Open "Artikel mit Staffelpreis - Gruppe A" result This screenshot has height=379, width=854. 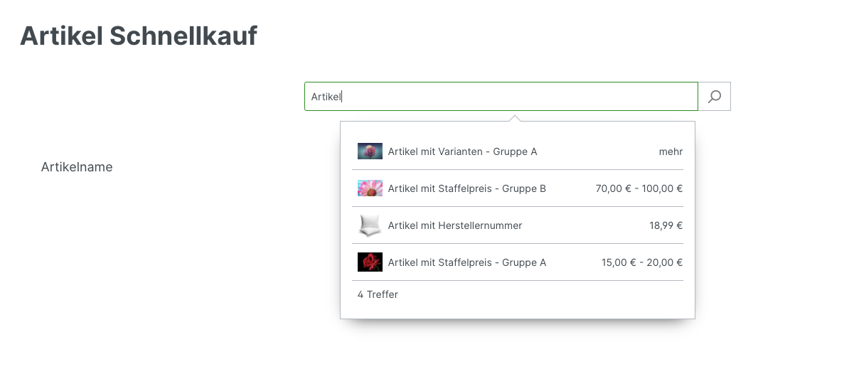click(x=466, y=262)
